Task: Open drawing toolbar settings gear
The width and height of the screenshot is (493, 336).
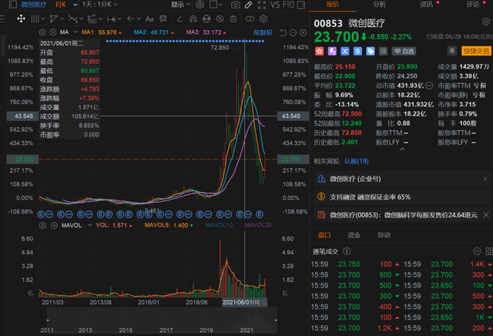Action: pyautogui.click(x=263, y=18)
